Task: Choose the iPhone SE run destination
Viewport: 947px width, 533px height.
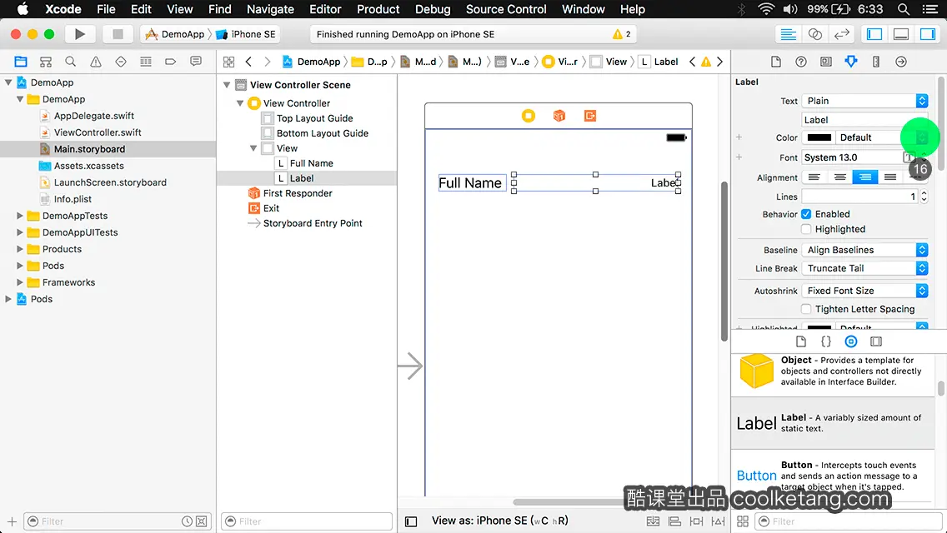Action: coord(247,34)
